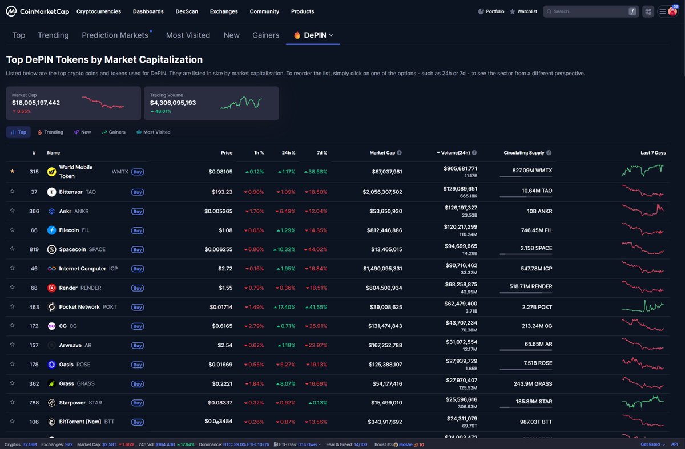Viewport: 685px width, 449px height.
Task: Click the magnifier icon in search bar
Action: [550, 11]
